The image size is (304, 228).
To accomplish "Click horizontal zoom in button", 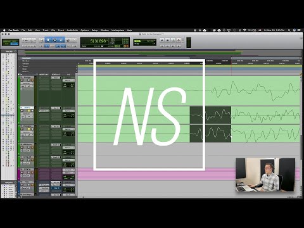I will click(x=35, y=40).
